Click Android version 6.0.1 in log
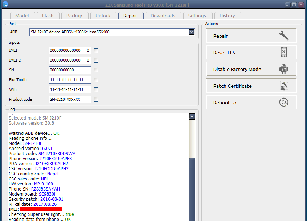The width and height of the screenshot is (307, 221). pos(47,149)
